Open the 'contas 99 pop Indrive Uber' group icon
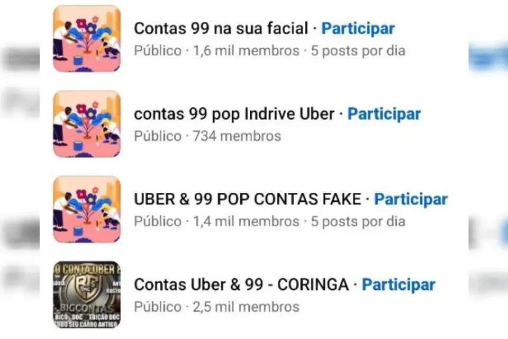This screenshot has width=508, height=339. pyautogui.click(x=87, y=124)
